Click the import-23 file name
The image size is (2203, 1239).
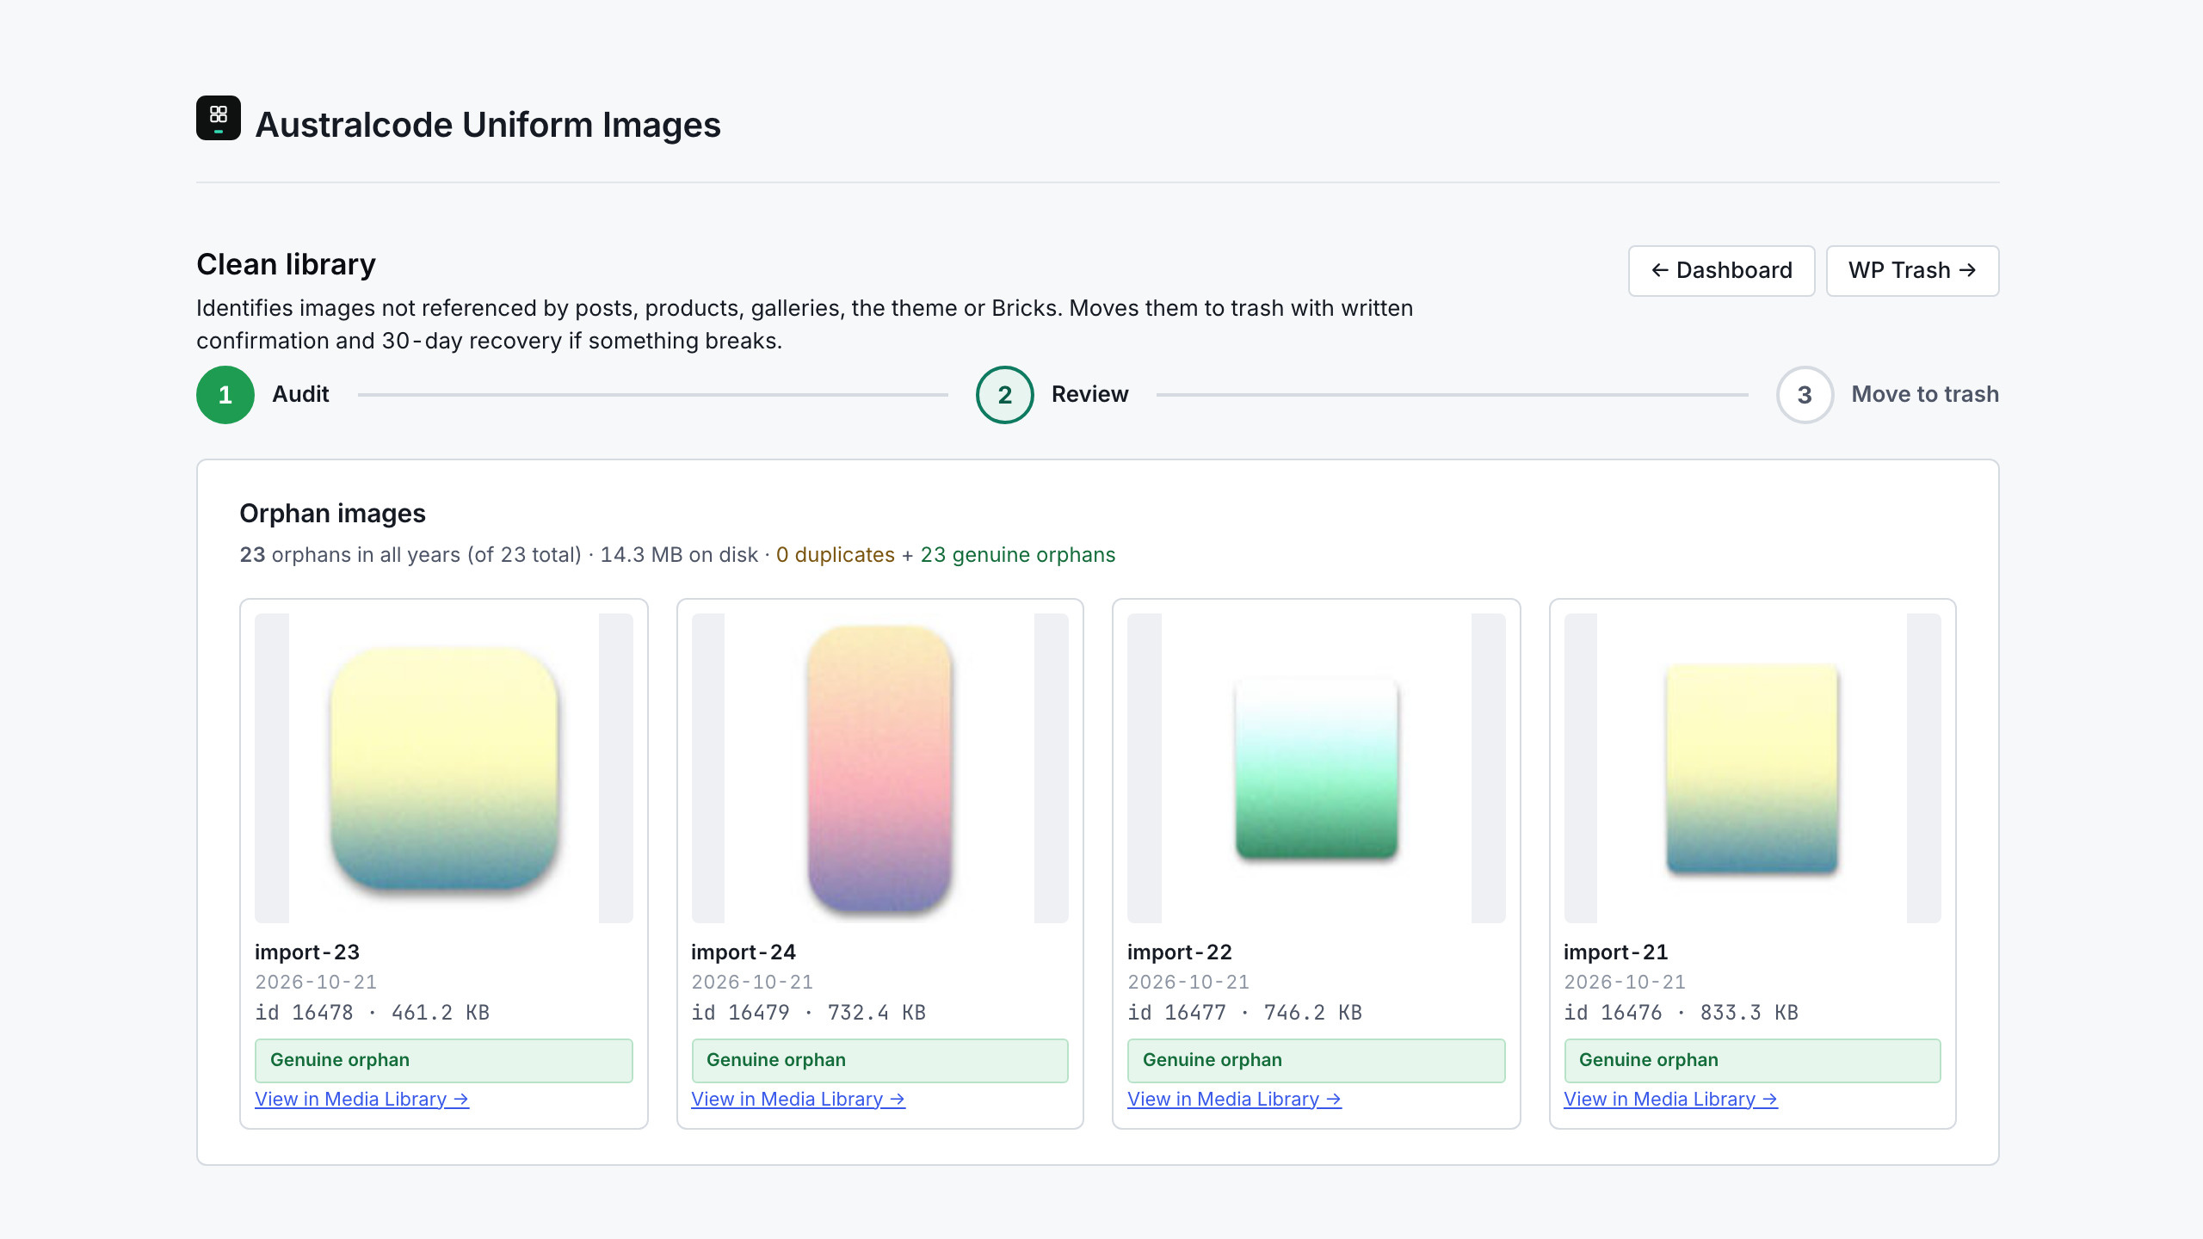pyautogui.click(x=307, y=952)
